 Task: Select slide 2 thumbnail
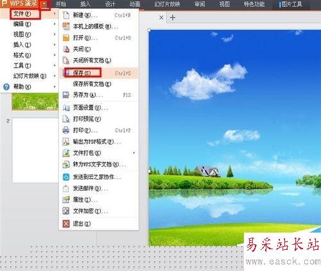pos(35,151)
